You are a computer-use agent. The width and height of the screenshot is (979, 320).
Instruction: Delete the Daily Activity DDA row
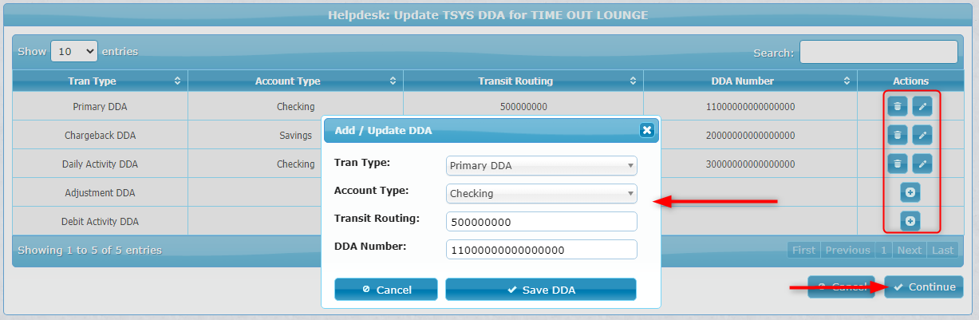pyautogui.click(x=898, y=164)
